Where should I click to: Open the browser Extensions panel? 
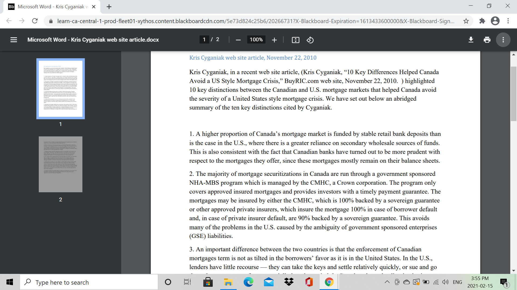482,21
